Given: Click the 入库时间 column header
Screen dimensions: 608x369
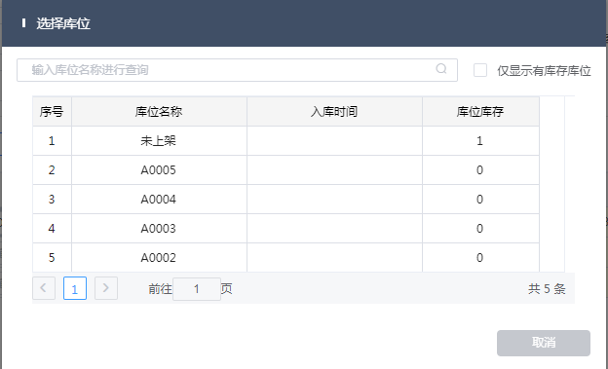Looking at the screenshot, I should (x=334, y=112).
